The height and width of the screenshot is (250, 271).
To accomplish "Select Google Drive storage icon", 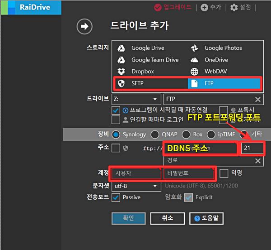I will (121, 48).
